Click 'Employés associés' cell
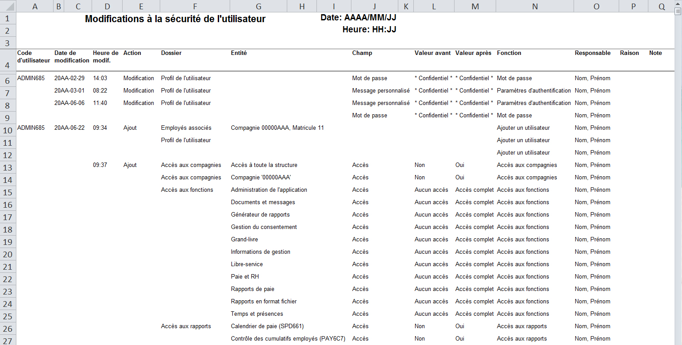Viewport: 682px width, 345px height. [186, 128]
